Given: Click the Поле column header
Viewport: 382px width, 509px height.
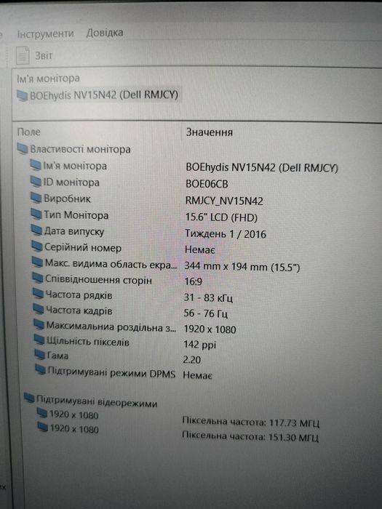Looking at the screenshot, I should coord(29,132).
